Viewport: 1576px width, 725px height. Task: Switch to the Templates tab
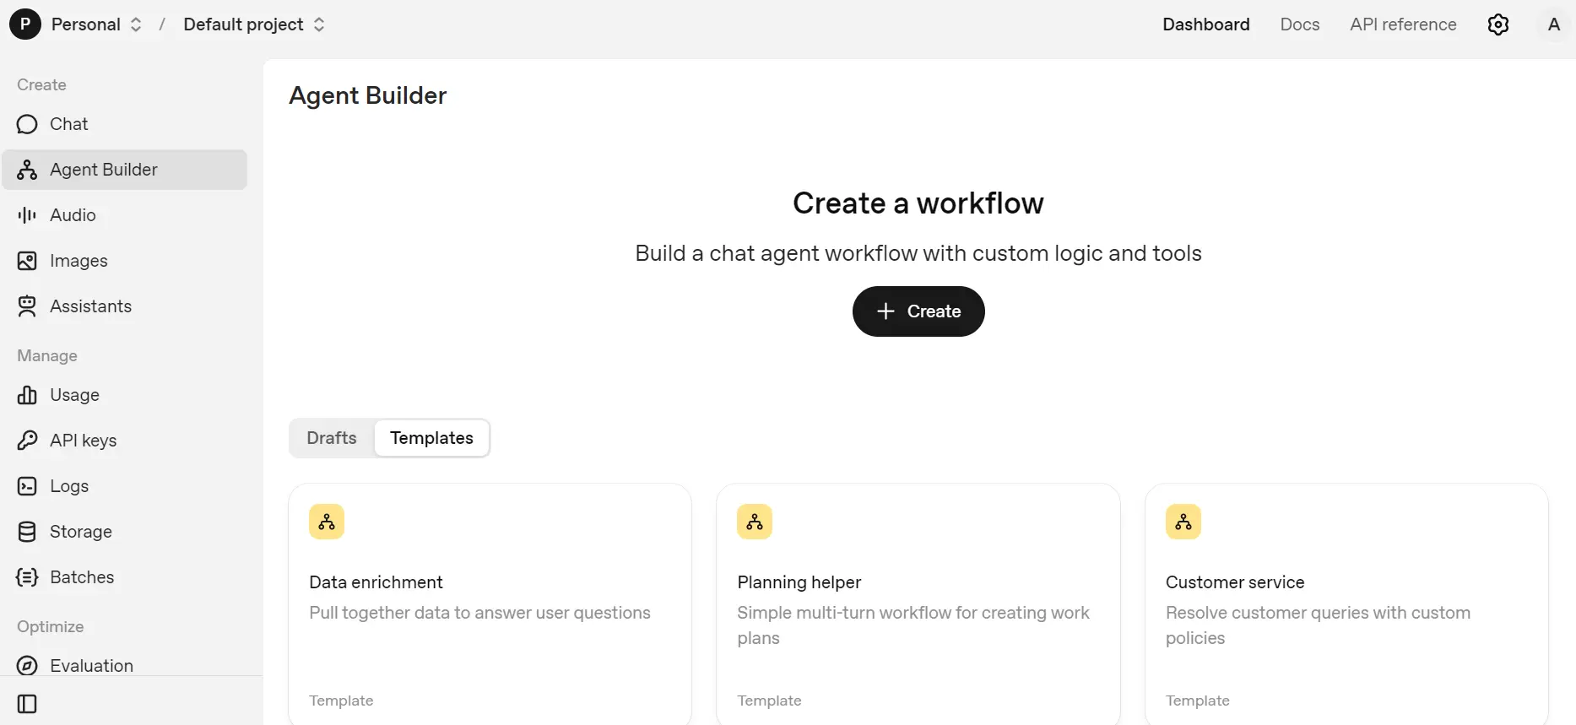pos(431,438)
